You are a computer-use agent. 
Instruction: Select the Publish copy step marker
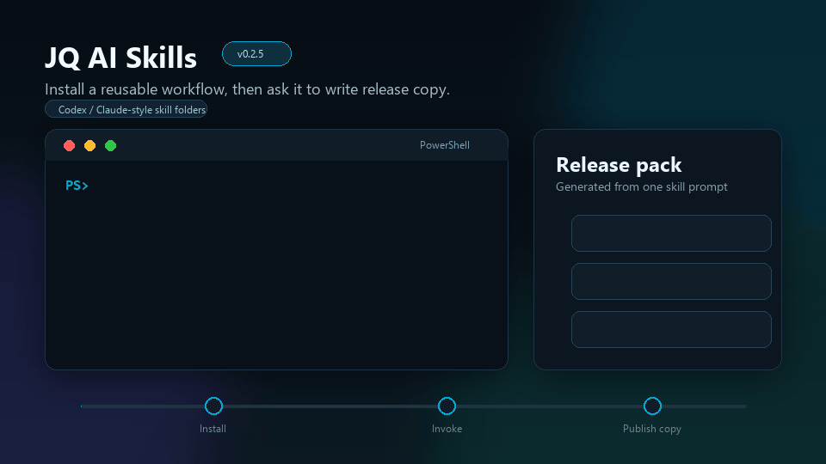[x=652, y=406]
